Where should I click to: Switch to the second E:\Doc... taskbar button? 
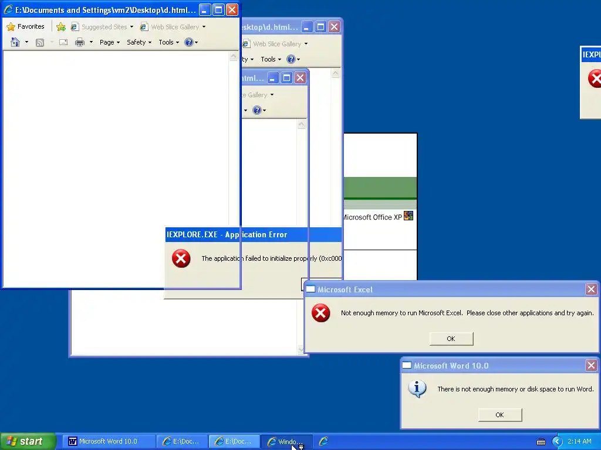point(235,441)
